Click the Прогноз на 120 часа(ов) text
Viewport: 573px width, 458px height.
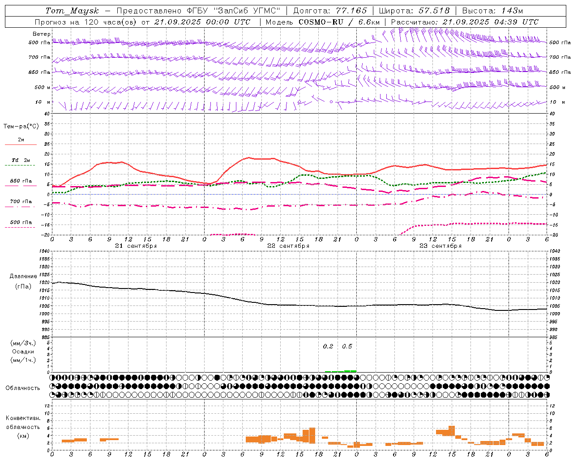(86, 22)
